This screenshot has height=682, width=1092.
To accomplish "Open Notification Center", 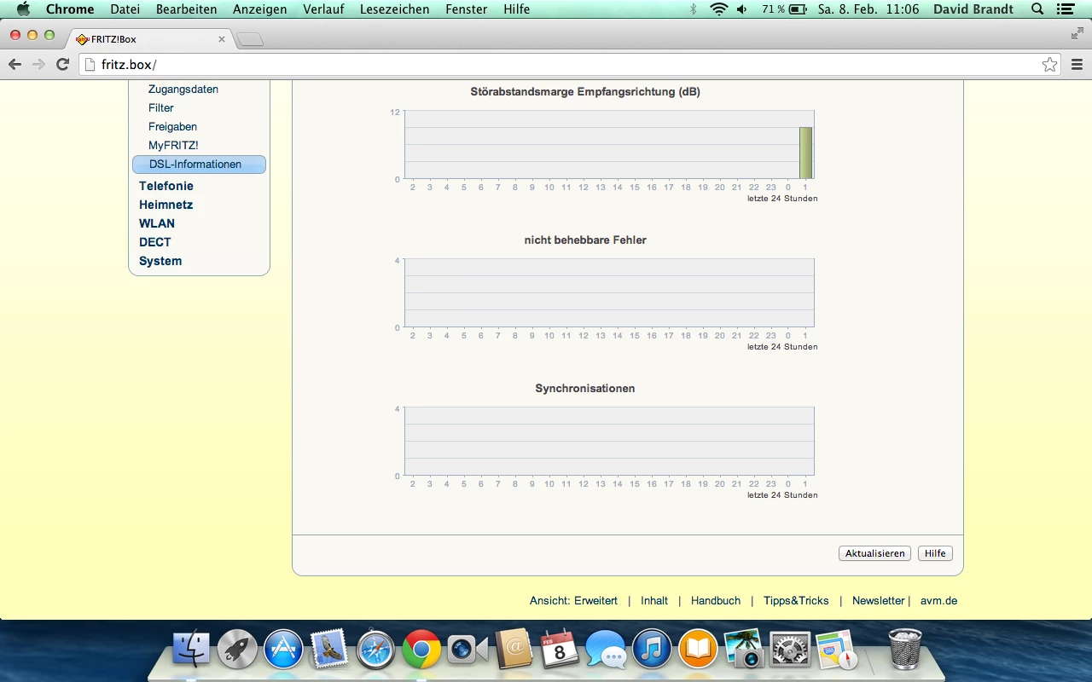I will [x=1066, y=9].
